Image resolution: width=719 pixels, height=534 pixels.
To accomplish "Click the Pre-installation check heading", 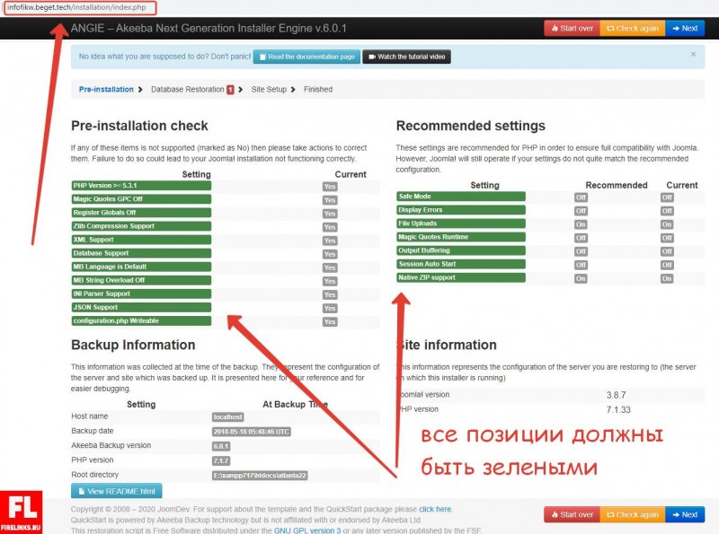I will click(139, 126).
